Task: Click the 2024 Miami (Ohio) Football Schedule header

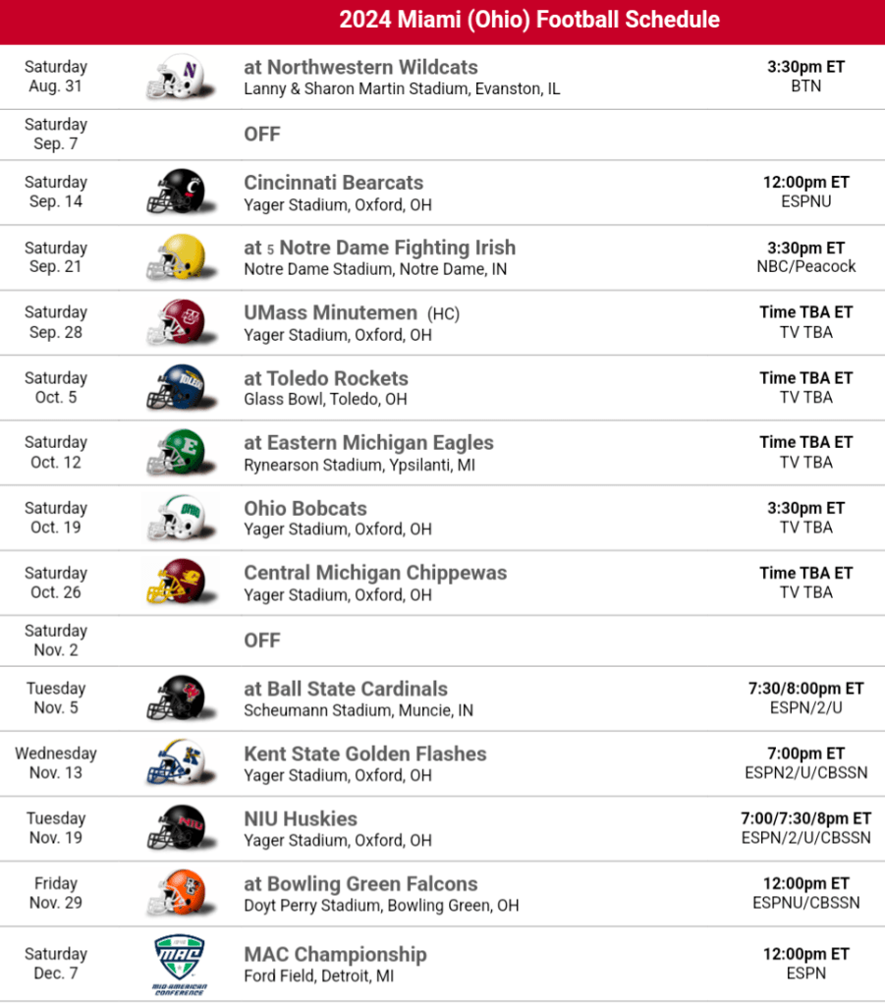Action: 529,20
